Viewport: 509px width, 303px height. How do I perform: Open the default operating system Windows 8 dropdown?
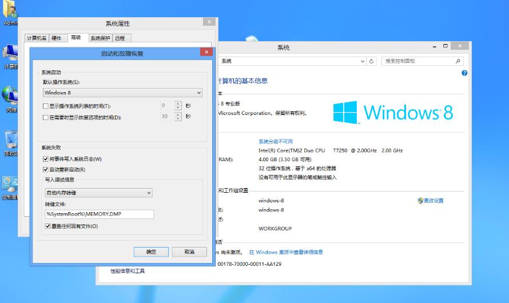[123, 93]
